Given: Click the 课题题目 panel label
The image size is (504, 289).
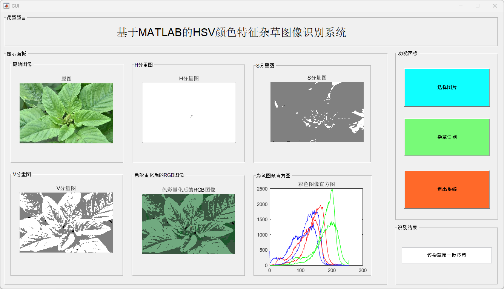Looking at the screenshot, I should pyautogui.click(x=16, y=18).
